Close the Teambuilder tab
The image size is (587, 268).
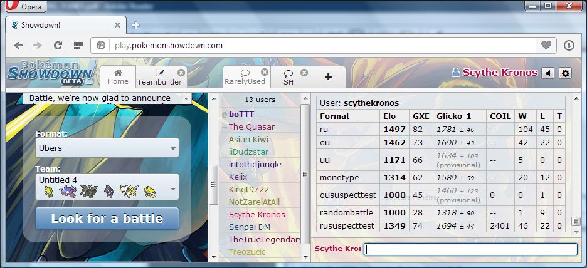click(x=181, y=73)
